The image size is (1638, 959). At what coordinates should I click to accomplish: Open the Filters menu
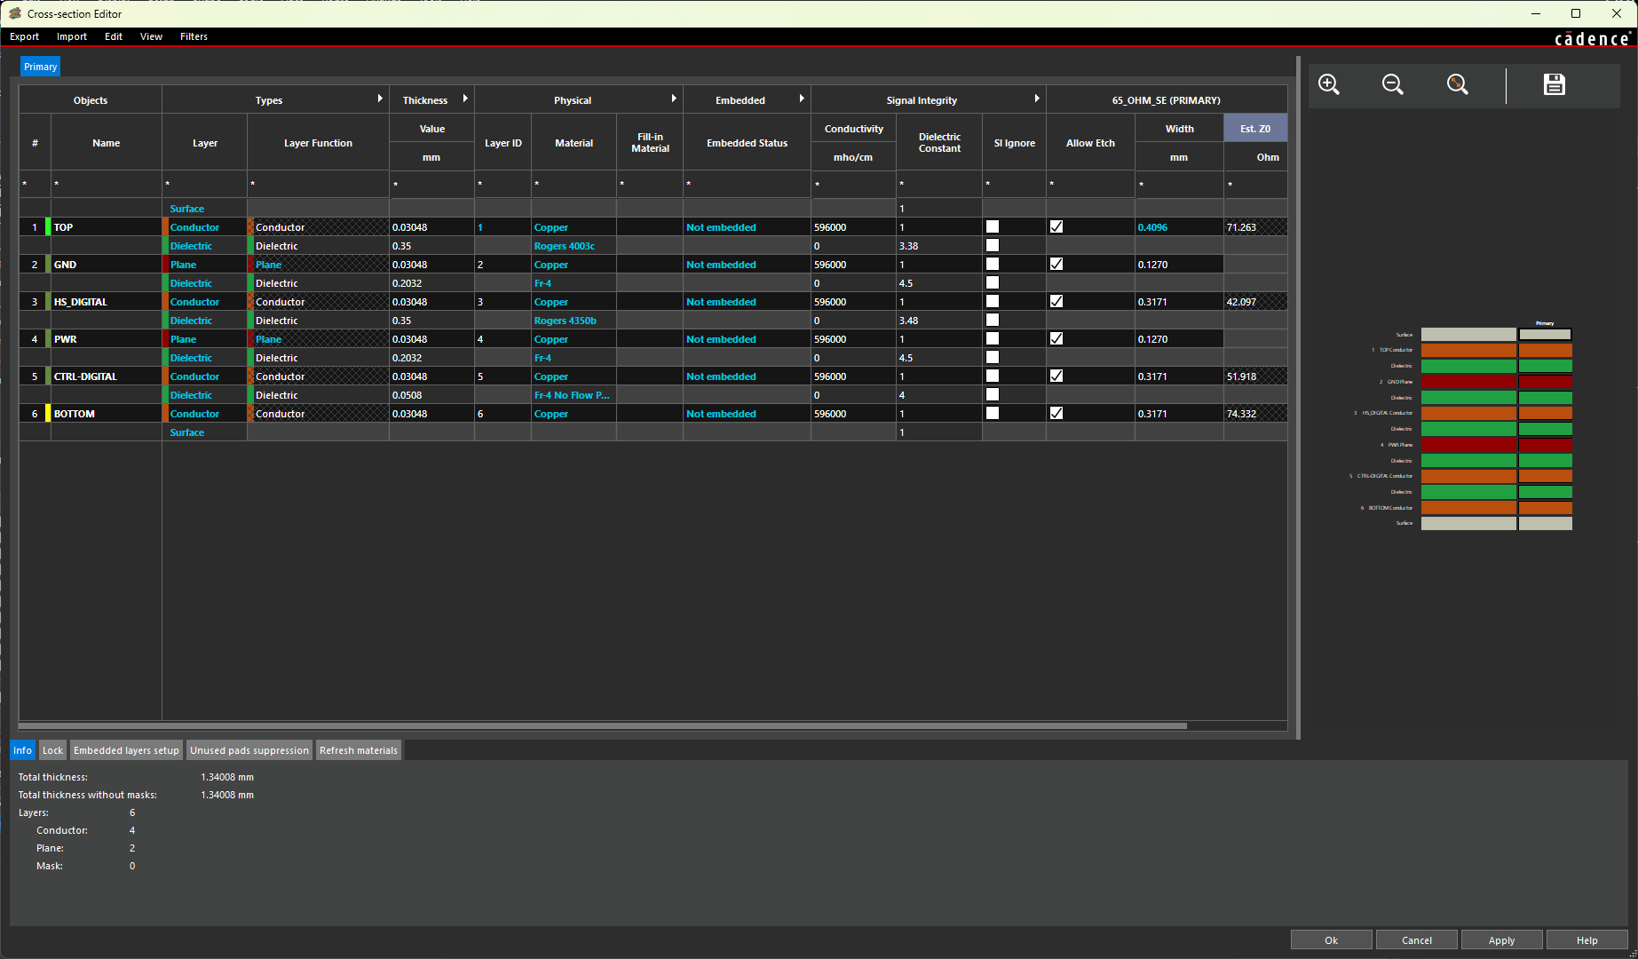pos(194,36)
